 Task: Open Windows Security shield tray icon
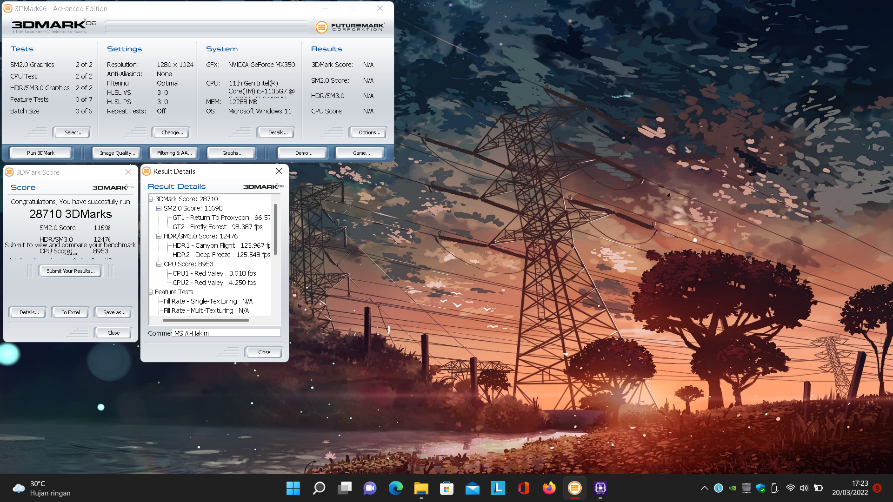(x=761, y=488)
